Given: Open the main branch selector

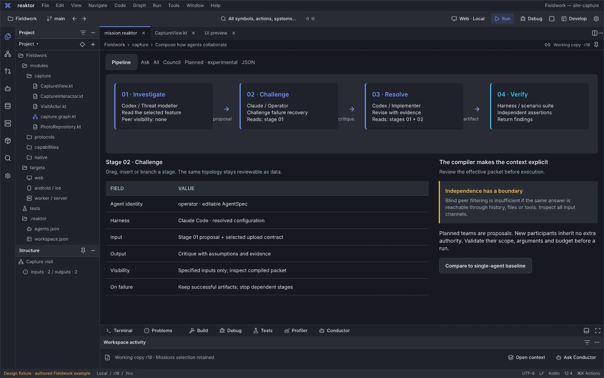Looking at the screenshot, I should pos(55,19).
